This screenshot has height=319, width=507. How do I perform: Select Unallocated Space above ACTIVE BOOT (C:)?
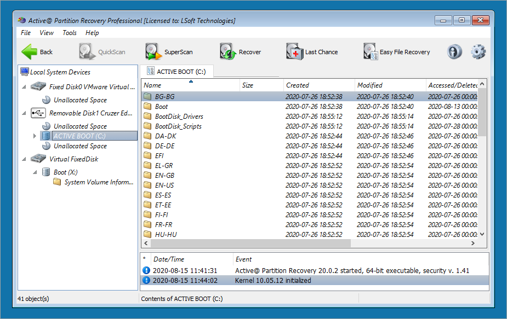[x=80, y=126]
